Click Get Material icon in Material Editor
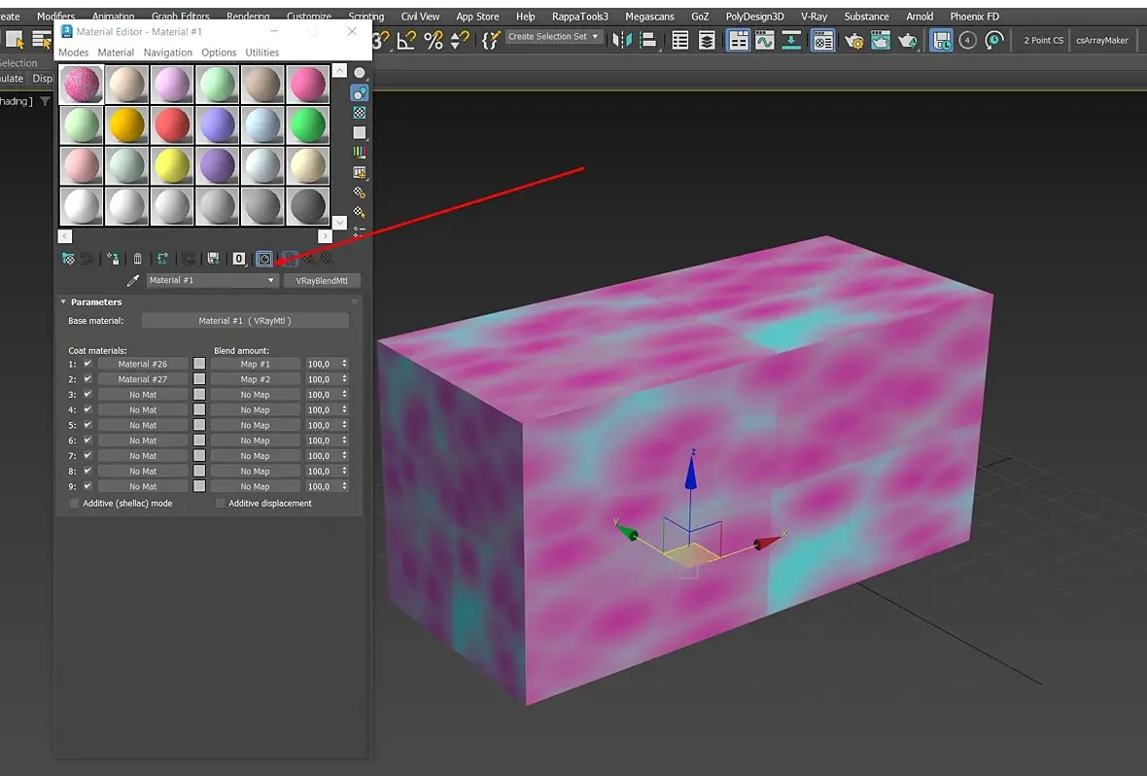 (x=68, y=259)
